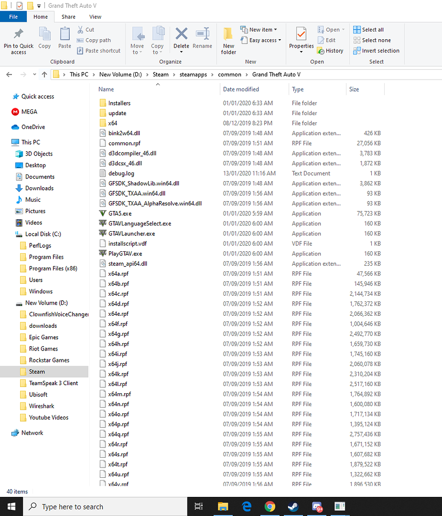
Task: Click the Paste clipboard icon
Action: (65, 34)
